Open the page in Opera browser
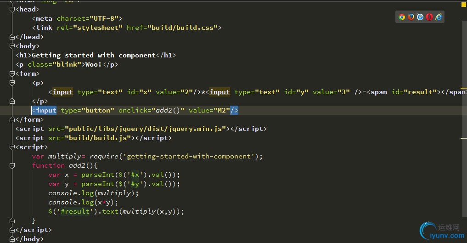The height and width of the screenshot is (243, 467). click(429, 17)
